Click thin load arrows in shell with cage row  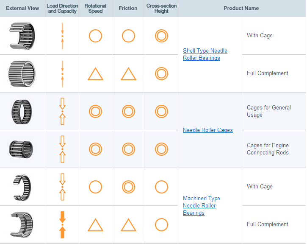point(62,36)
